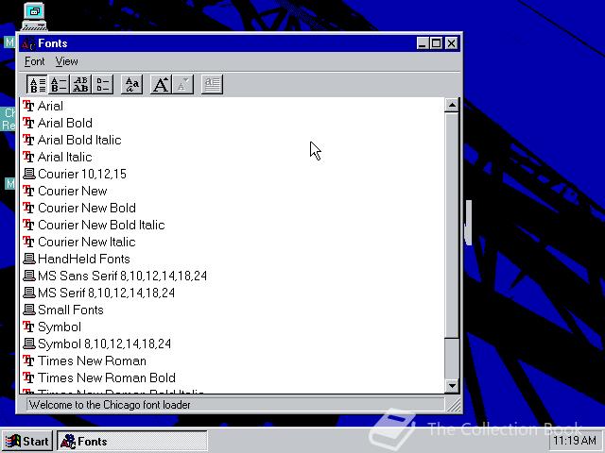Click the Fonts window title bar icon
The width and height of the screenshot is (605, 453).
(x=28, y=43)
